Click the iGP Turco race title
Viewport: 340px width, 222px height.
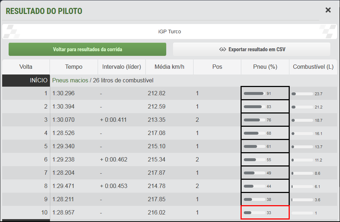pyautogui.click(x=169, y=32)
